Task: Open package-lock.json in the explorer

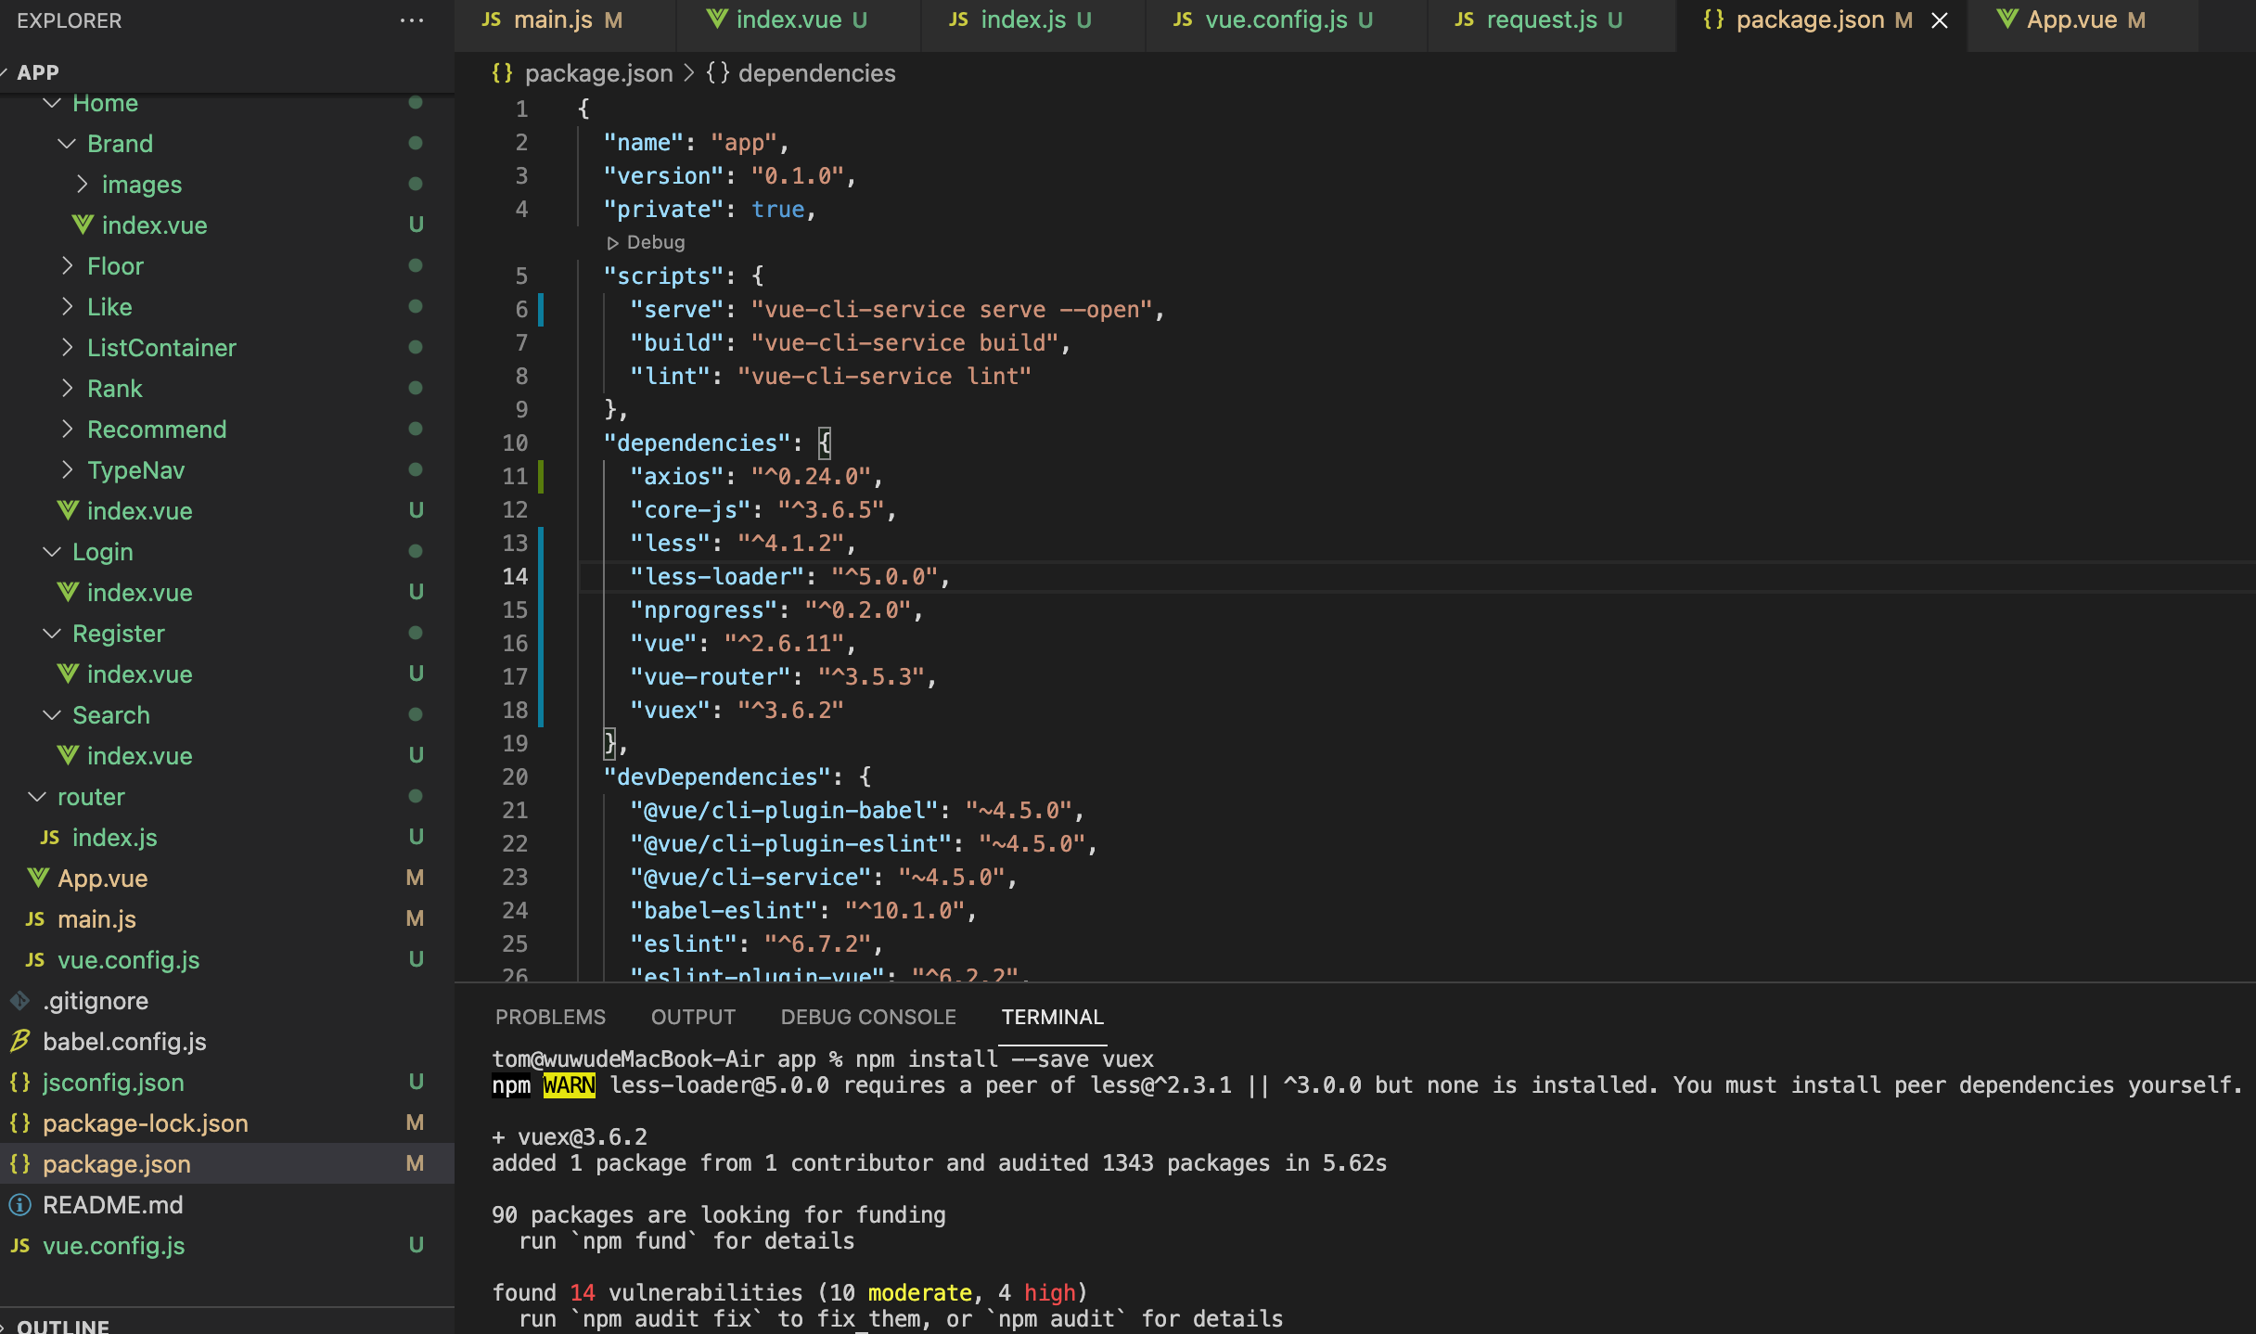Action: [x=145, y=1123]
